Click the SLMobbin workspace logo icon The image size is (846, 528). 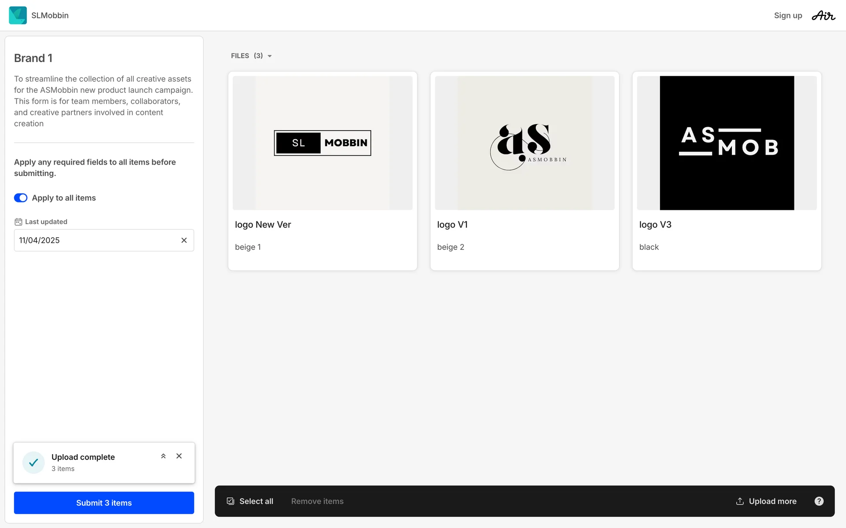click(18, 15)
